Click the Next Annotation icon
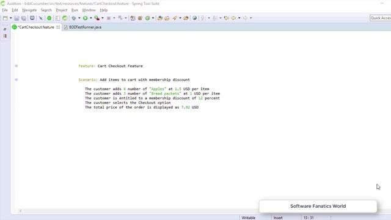This screenshot has height=220, width=391. (203, 18)
